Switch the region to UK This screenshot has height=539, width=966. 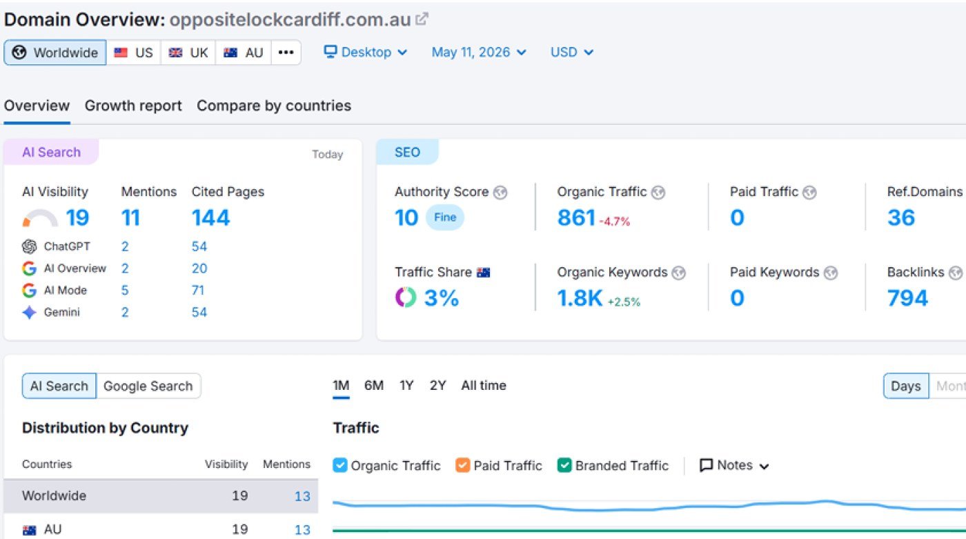tap(188, 52)
